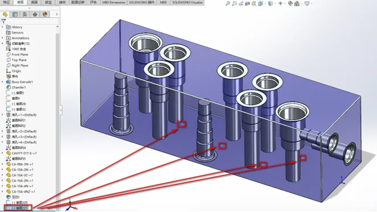Select sketch (-) 草图32 in tree
The image size is (377, 212).
pyautogui.click(x=19, y=109)
